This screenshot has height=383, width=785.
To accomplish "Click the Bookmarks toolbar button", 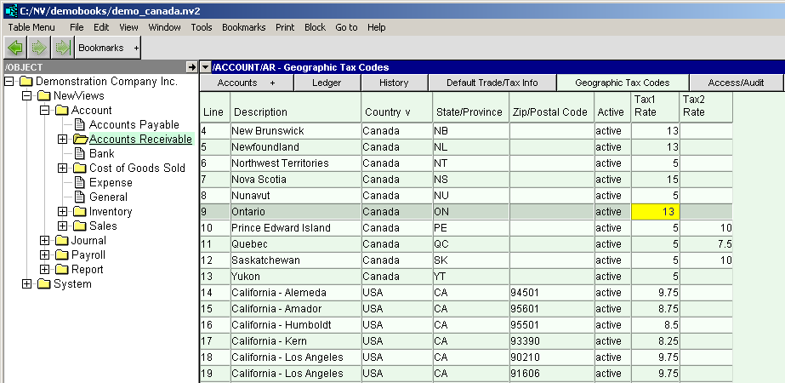I will click(100, 48).
